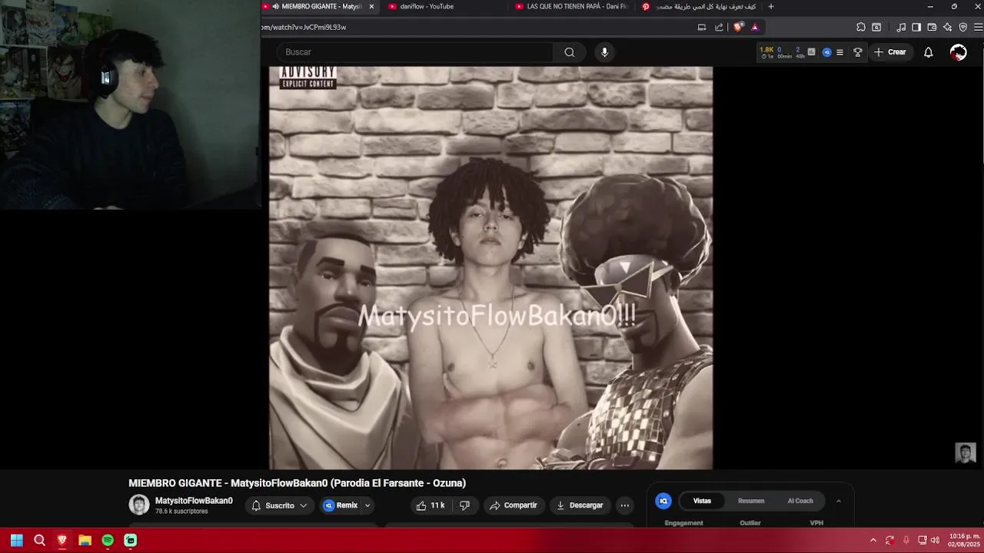984x553 pixels.
Task: Open the browser extensions puzzle icon
Action: tap(861, 27)
